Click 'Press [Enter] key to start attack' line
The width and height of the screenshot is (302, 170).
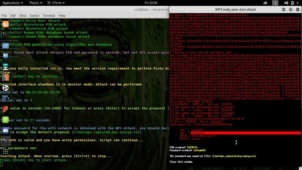click(36, 160)
